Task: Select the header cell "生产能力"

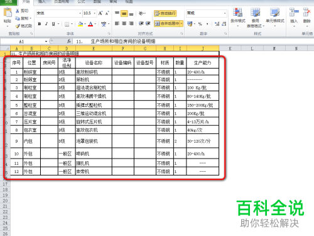Action: click(203, 63)
